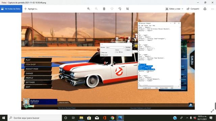216x121 pixels.
Task: Rotate the photo
Action: click(x=120, y=9)
